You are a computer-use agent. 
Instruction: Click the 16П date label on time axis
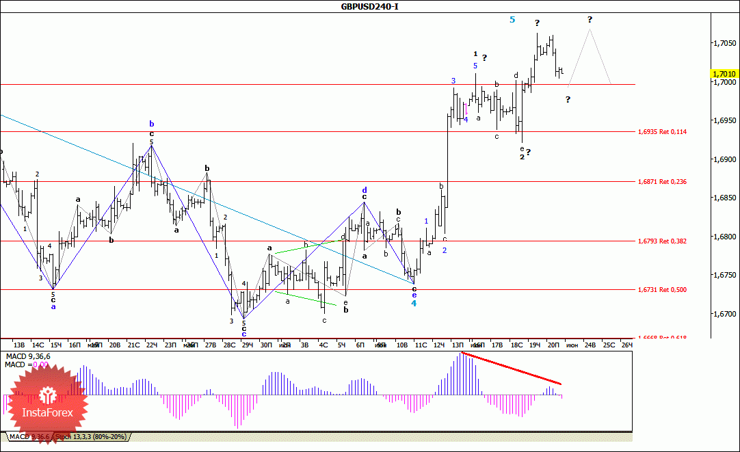pyautogui.click(x=75, y=345)
